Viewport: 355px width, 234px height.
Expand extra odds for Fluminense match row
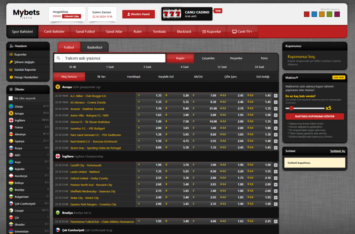[x=276, y=222]
